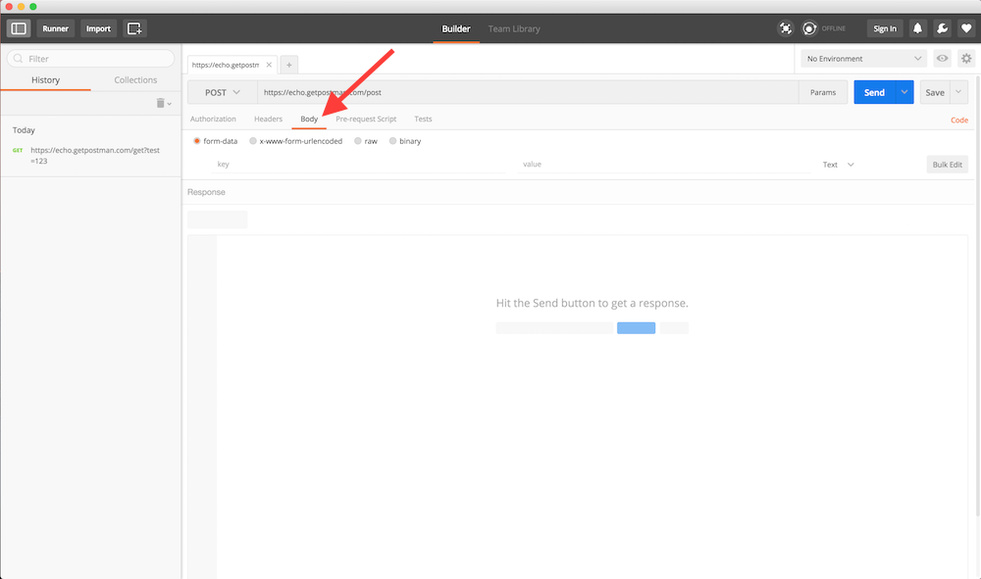The image size is (981, 579).
Task: Click the Today history heading
Action: point(24,130)
